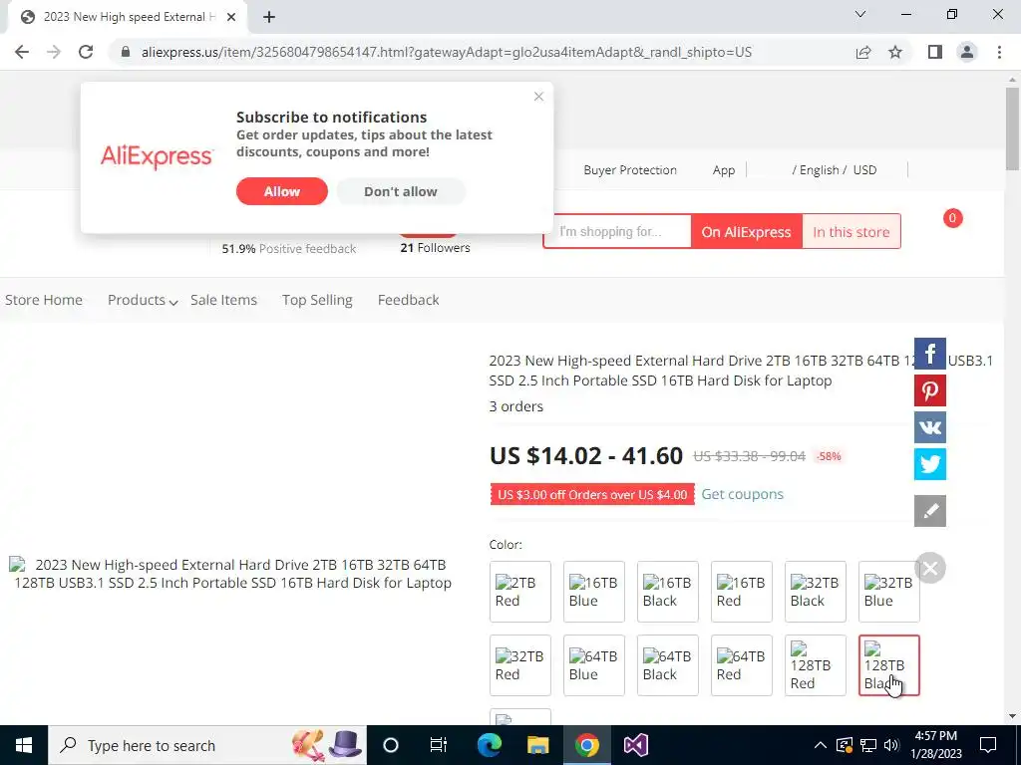The width and height of the screenshot is (1021, 765).
Task: Select 128TB Black variant
Action: pyautogui.click(x=888, y=665)
